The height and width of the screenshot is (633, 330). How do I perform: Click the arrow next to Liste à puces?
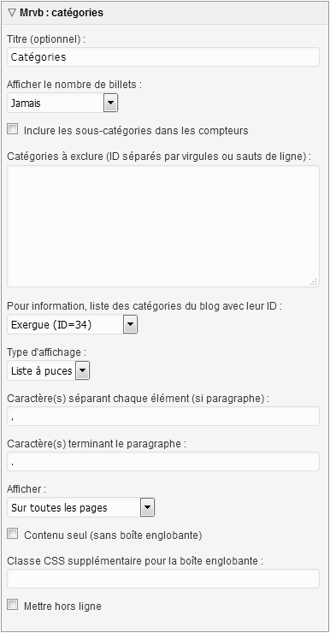pyautogui.click(x=82, y=370)
